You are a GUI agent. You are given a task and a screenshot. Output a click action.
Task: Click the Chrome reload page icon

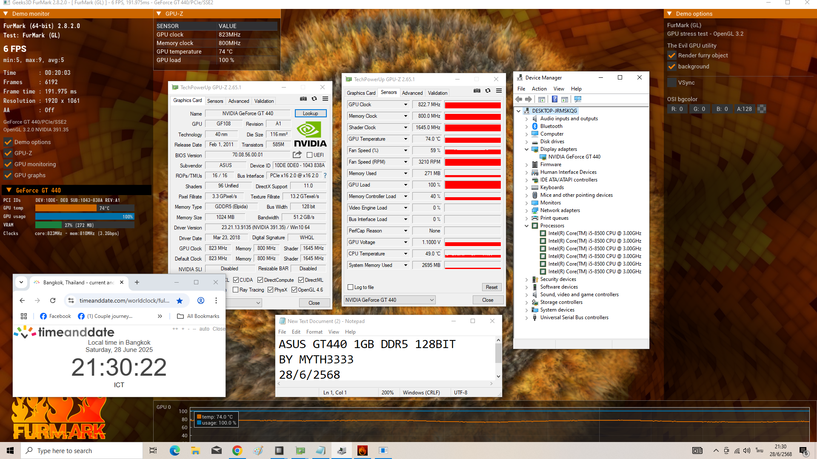(53, 301)
